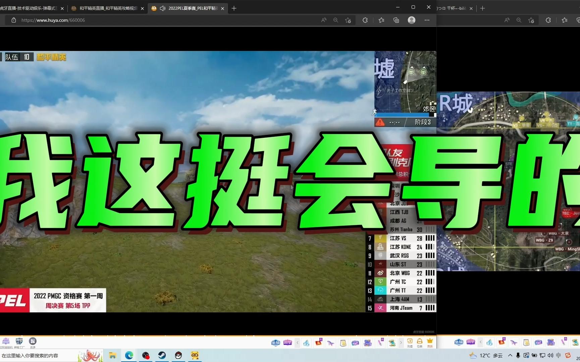Add the huya page to favorites
Screen dimensions: 580x362
coord(348,20)
